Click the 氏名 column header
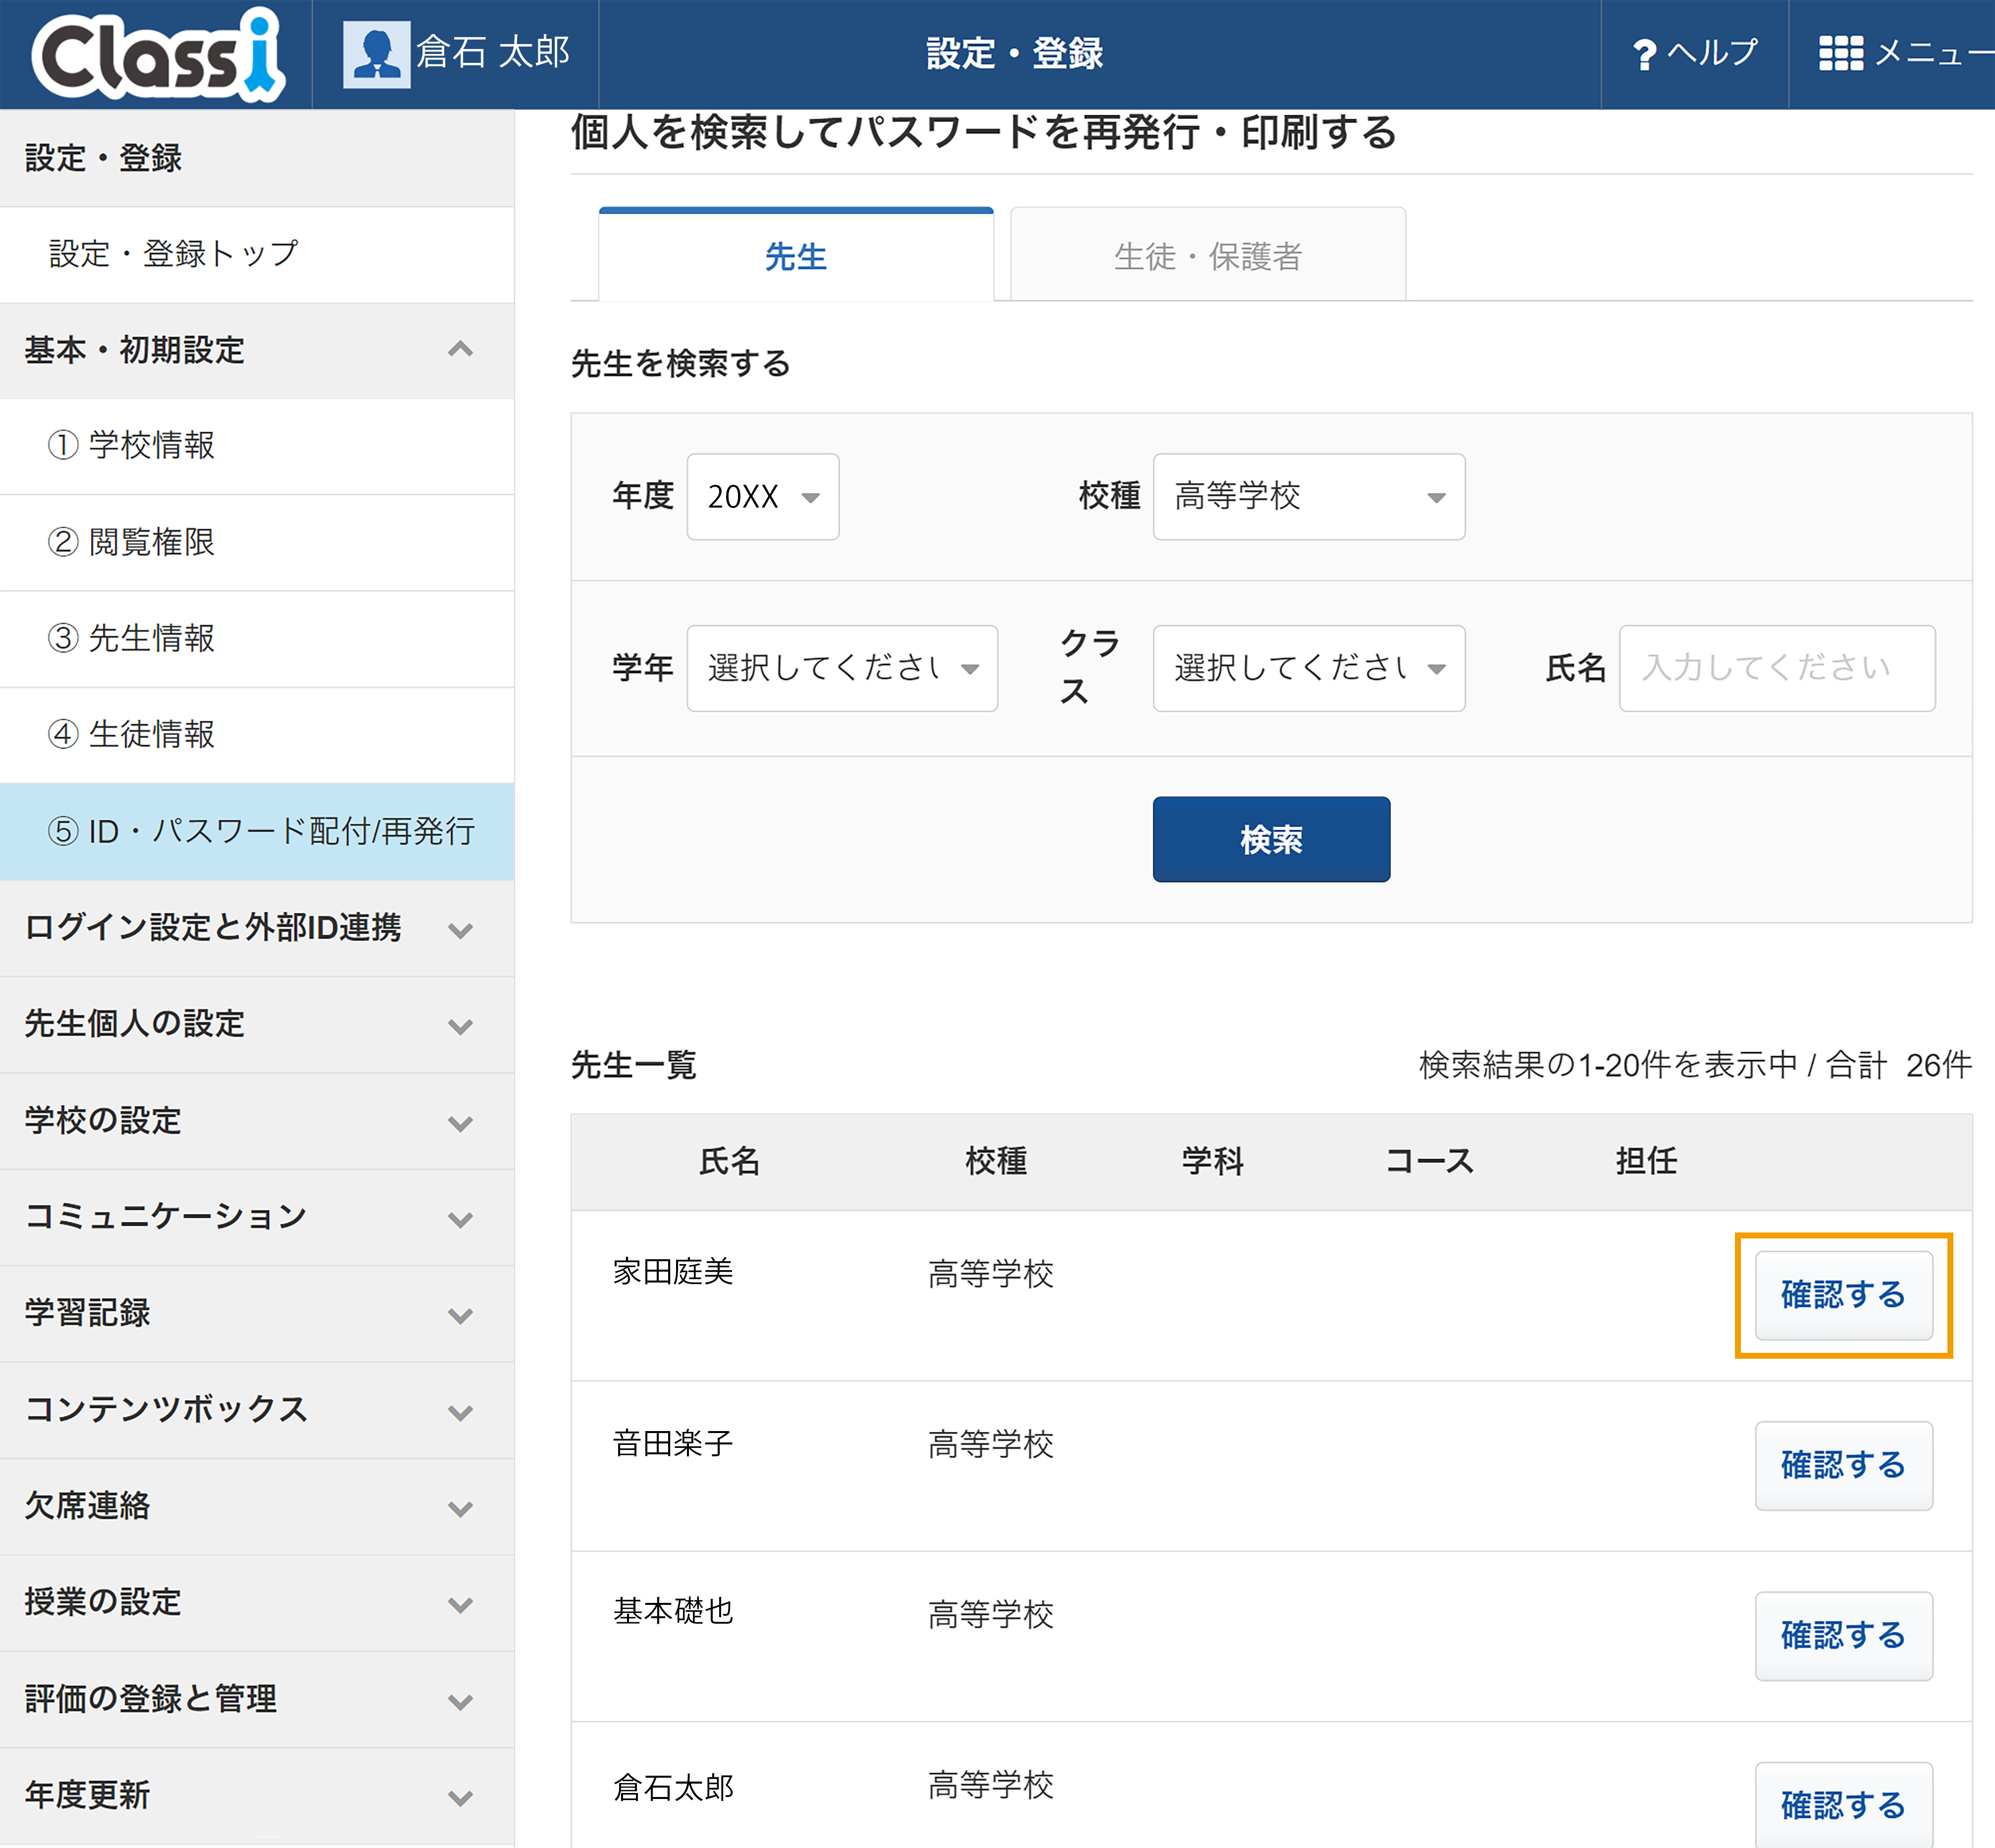Image resolution: width=1995 pixels, height=1848 pixels. point(730,1161)
